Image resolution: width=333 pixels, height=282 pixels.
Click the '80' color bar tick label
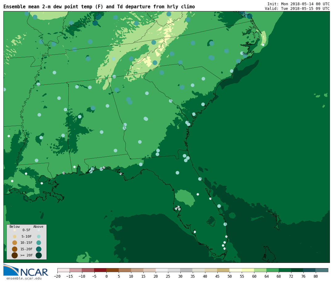316,276
